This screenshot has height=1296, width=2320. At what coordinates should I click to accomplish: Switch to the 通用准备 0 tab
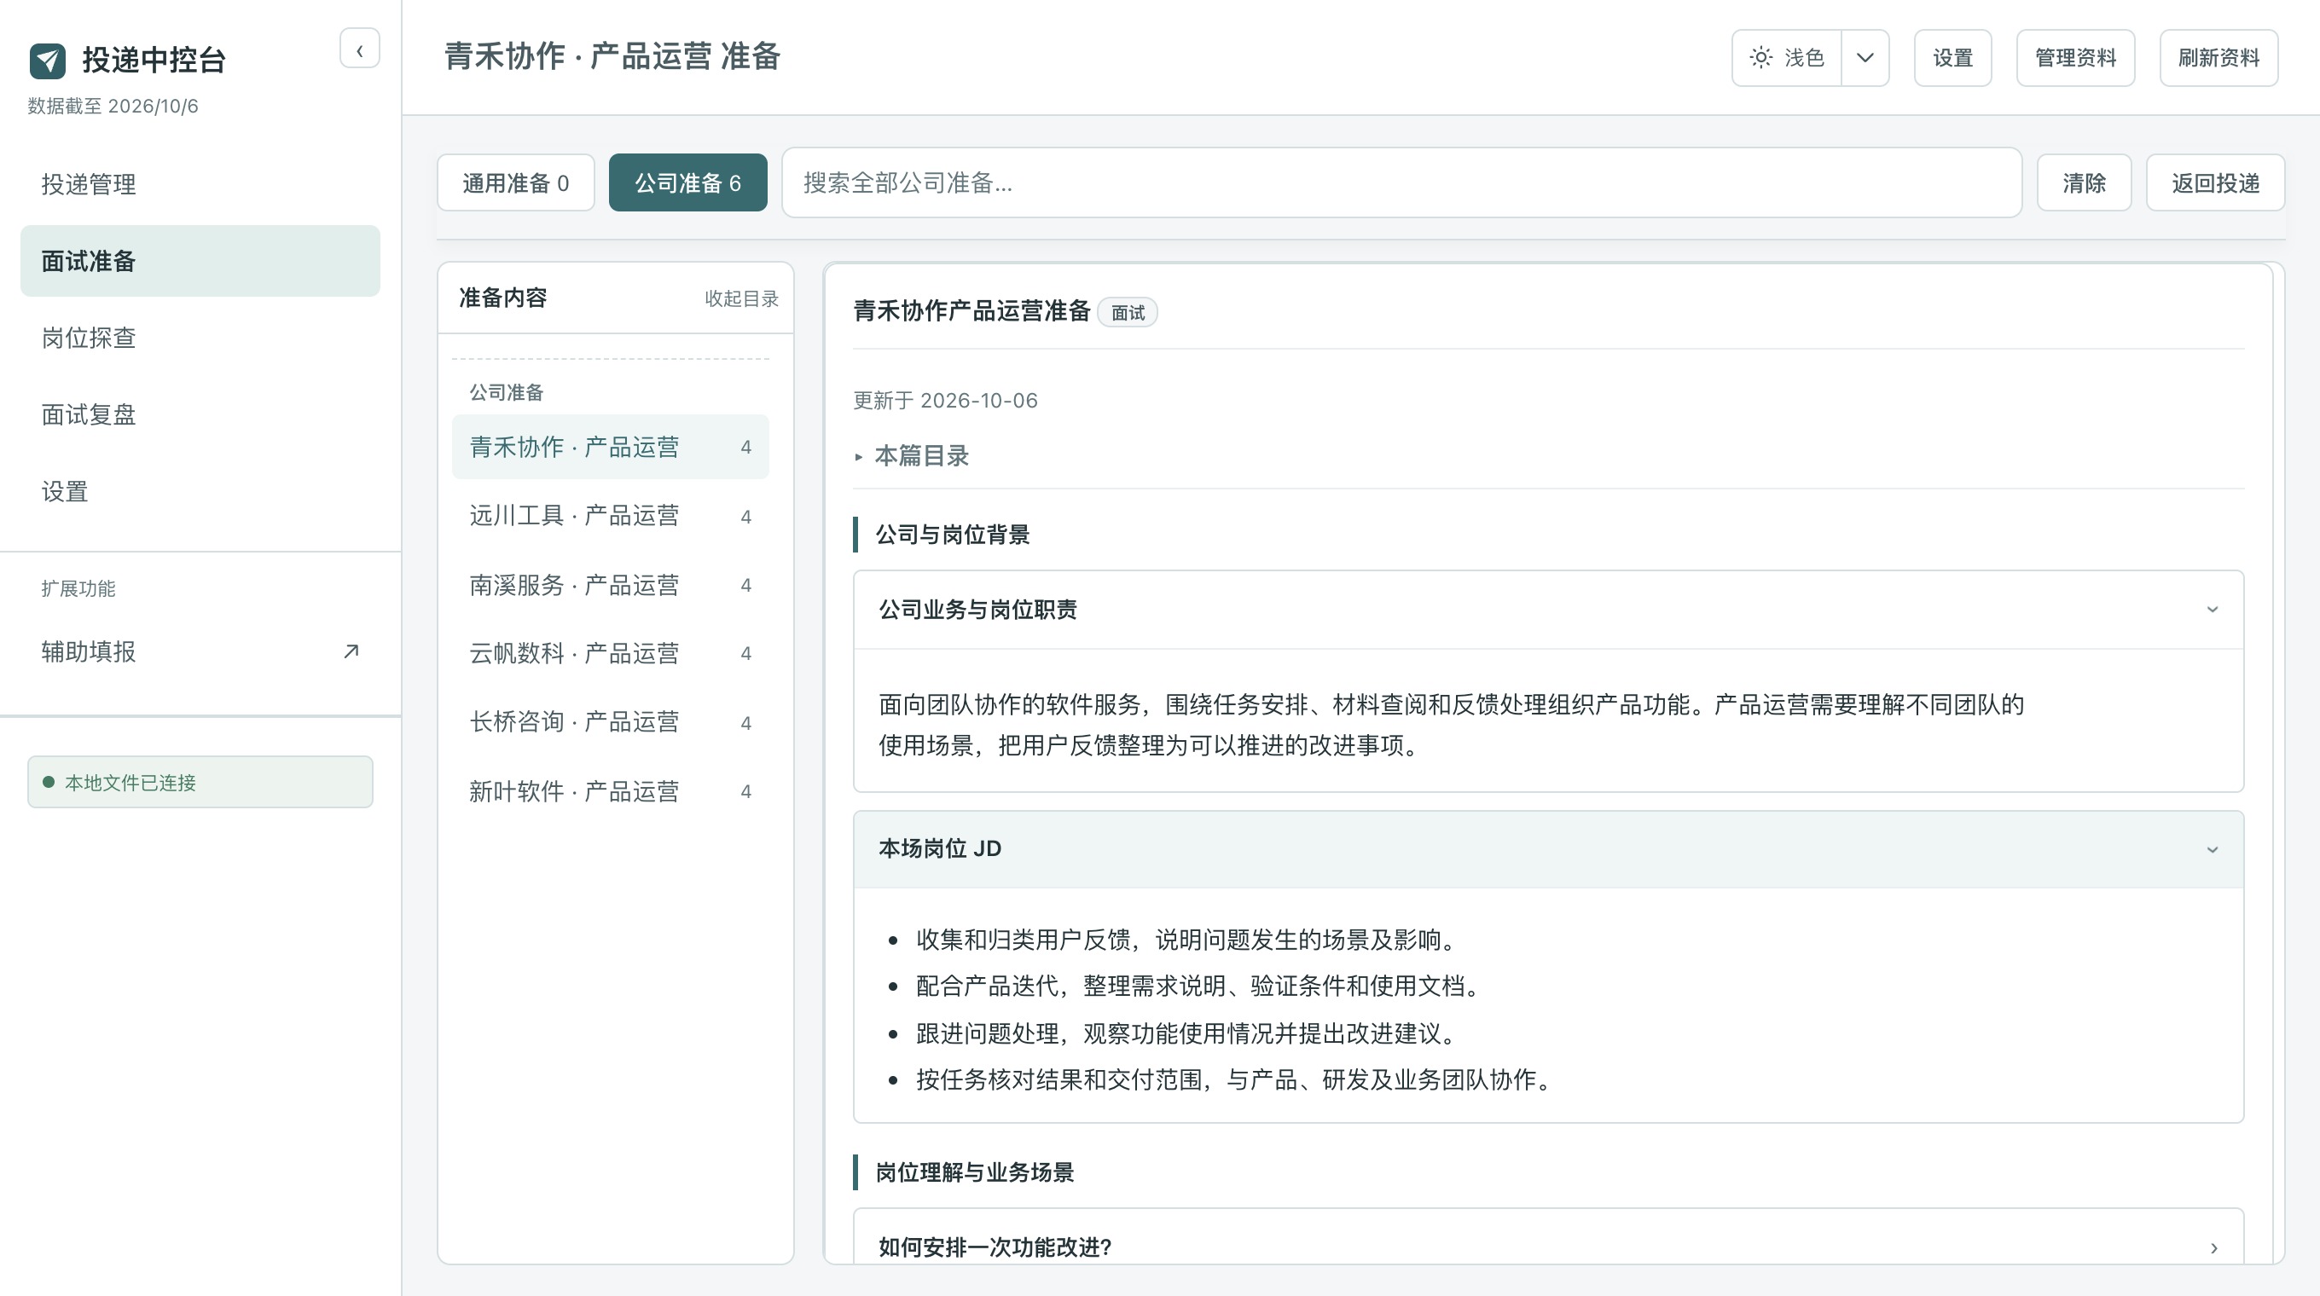516,182
